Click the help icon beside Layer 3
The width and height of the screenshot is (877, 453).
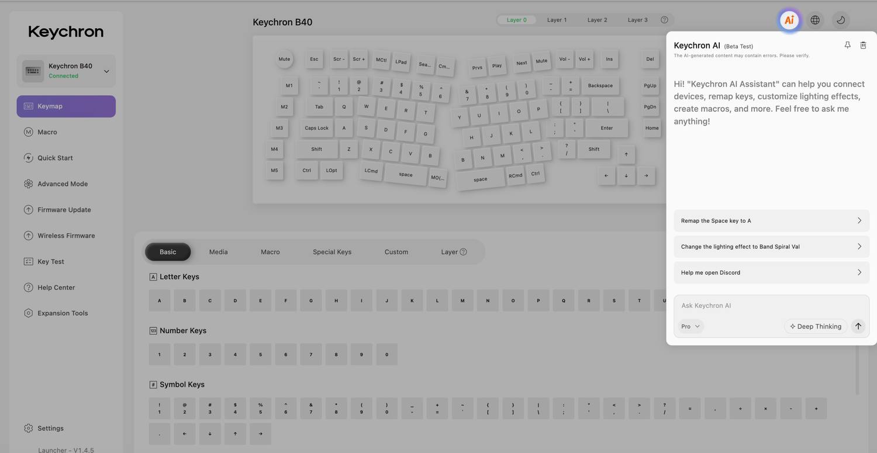coord(664,20)
